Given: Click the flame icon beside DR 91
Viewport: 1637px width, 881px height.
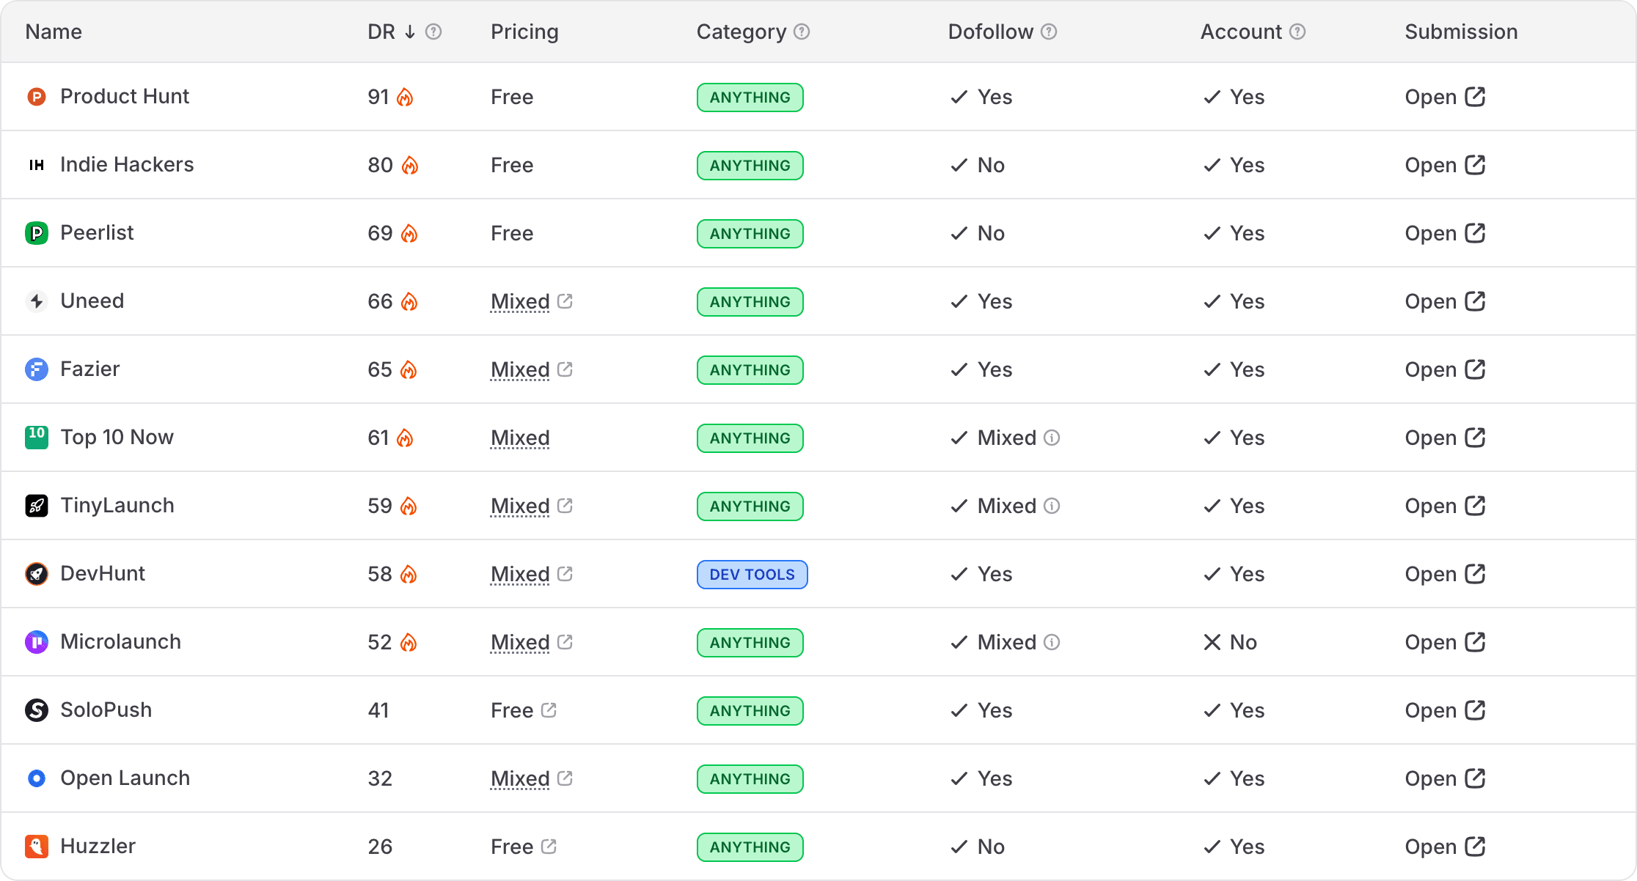Looking at the screenshot, I should click(405, 97).
